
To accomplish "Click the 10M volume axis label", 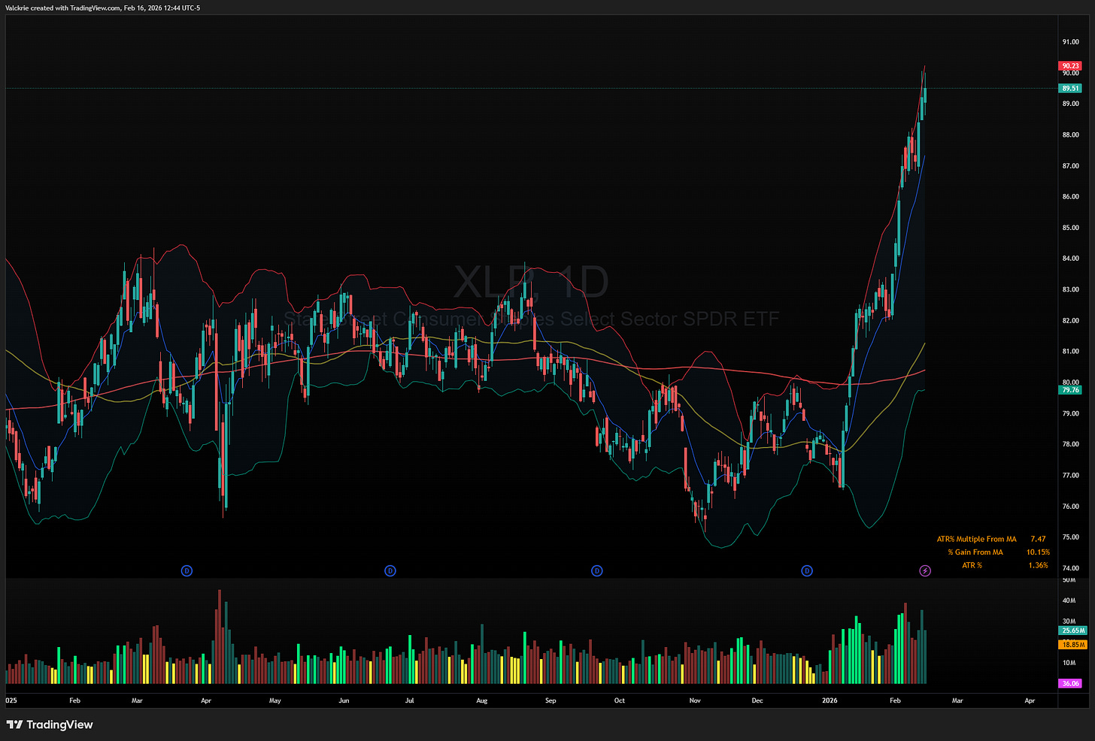I will [x=1068, y=664].
